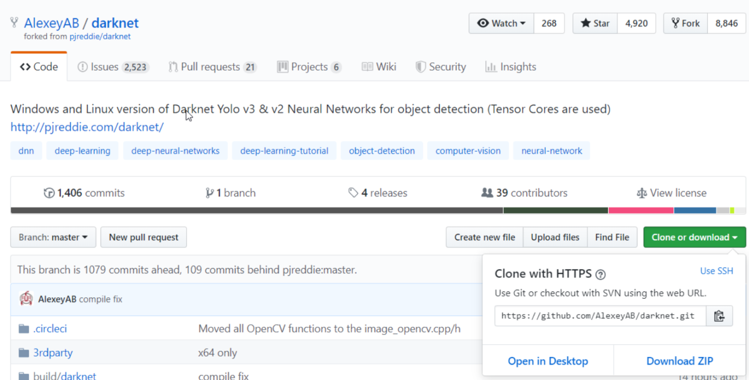Click the "This branch is 1079 commits ahead" text
Screen dimensions: 749x380
coord(187,270)
